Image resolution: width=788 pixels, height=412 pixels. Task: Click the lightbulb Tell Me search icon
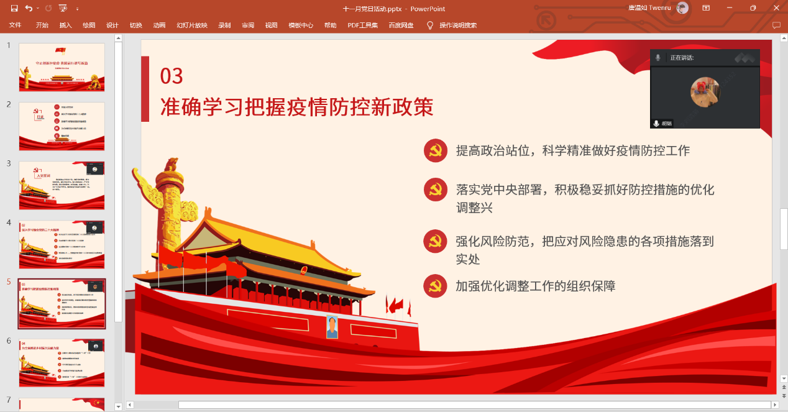pyautogui.click(x=429, y=25)
